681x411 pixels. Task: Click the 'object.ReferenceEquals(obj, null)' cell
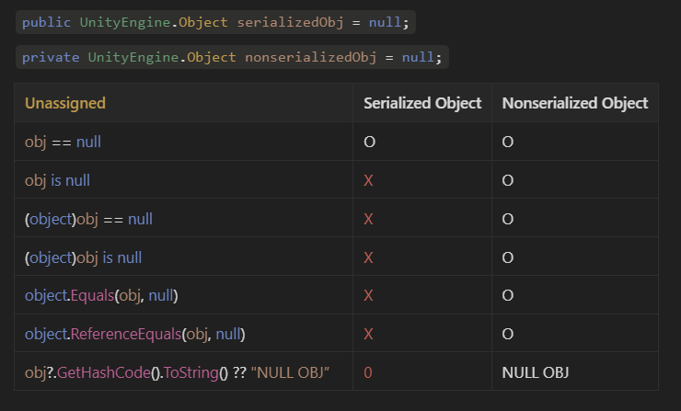[135, 334]
